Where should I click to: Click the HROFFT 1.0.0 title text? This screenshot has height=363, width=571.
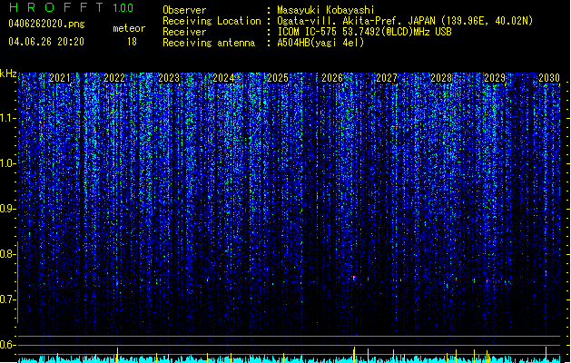point(71,7)
